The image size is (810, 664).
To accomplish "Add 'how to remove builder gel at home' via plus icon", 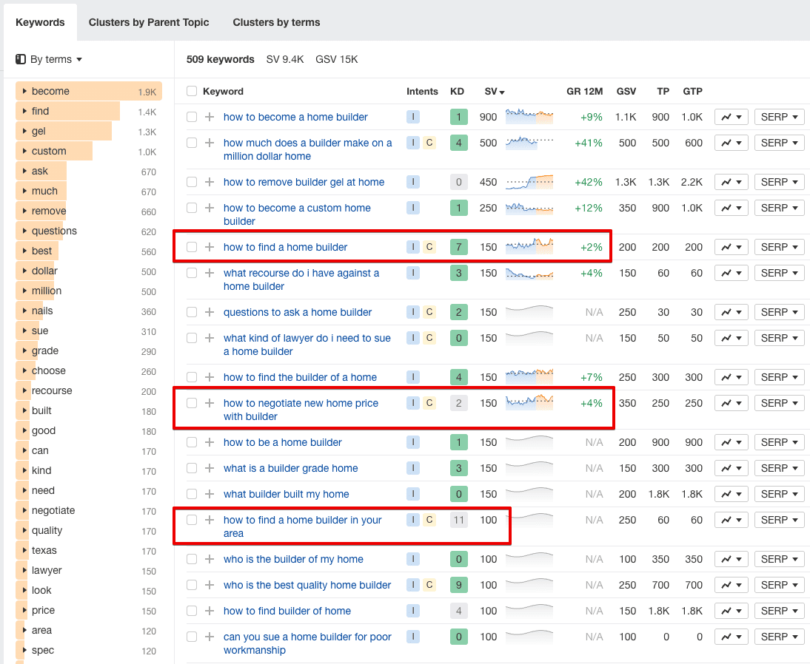I will point(210,182).
